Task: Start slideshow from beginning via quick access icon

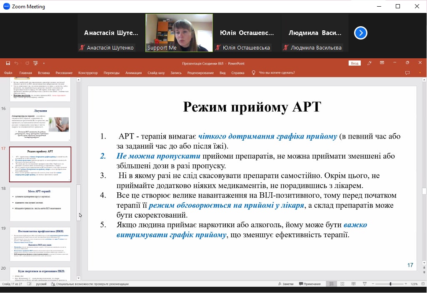Action: point(36,63)
